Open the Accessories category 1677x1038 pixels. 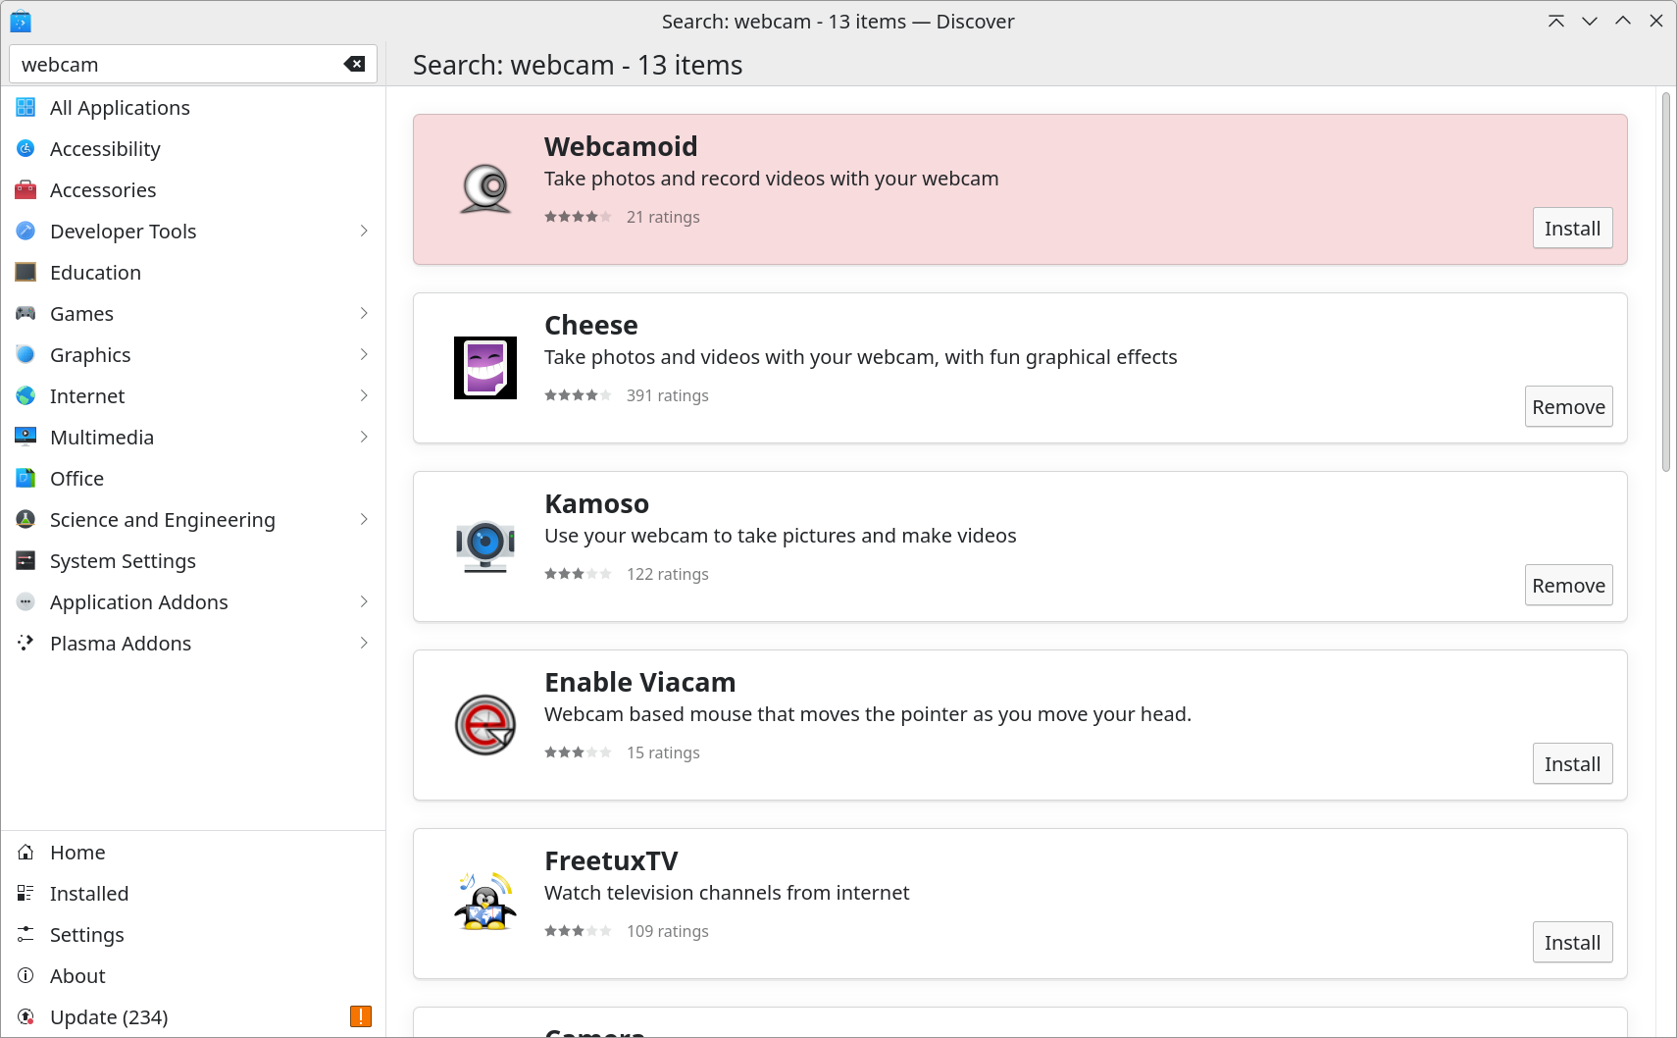(x=193, y=190)
